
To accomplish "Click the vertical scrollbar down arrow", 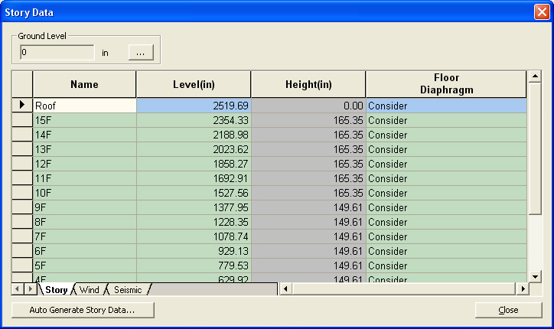I will [x=535, y=276].
